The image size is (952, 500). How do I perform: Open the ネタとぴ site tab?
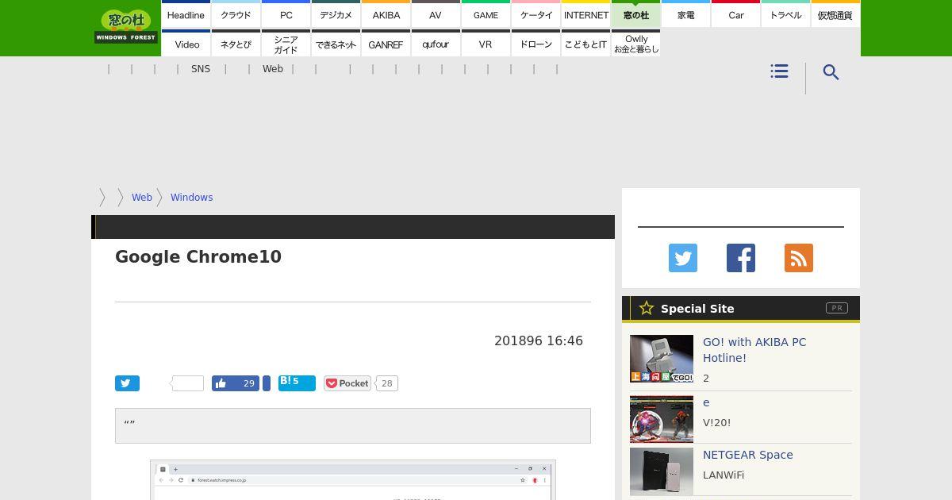coord(236,44)
